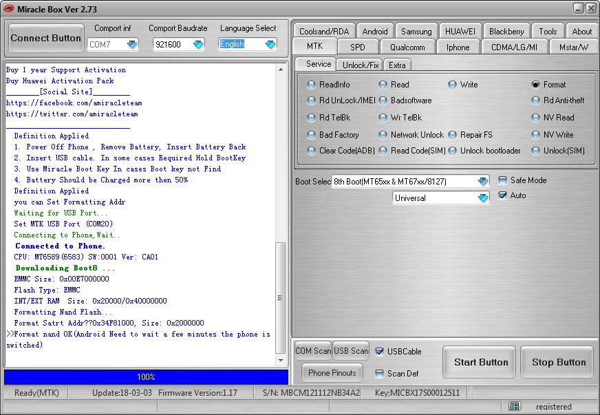Viewport: 600px width, 415px height.
Task: Click 'Buy Huawei Activation Pack' log line
Action: pos(60,81)
